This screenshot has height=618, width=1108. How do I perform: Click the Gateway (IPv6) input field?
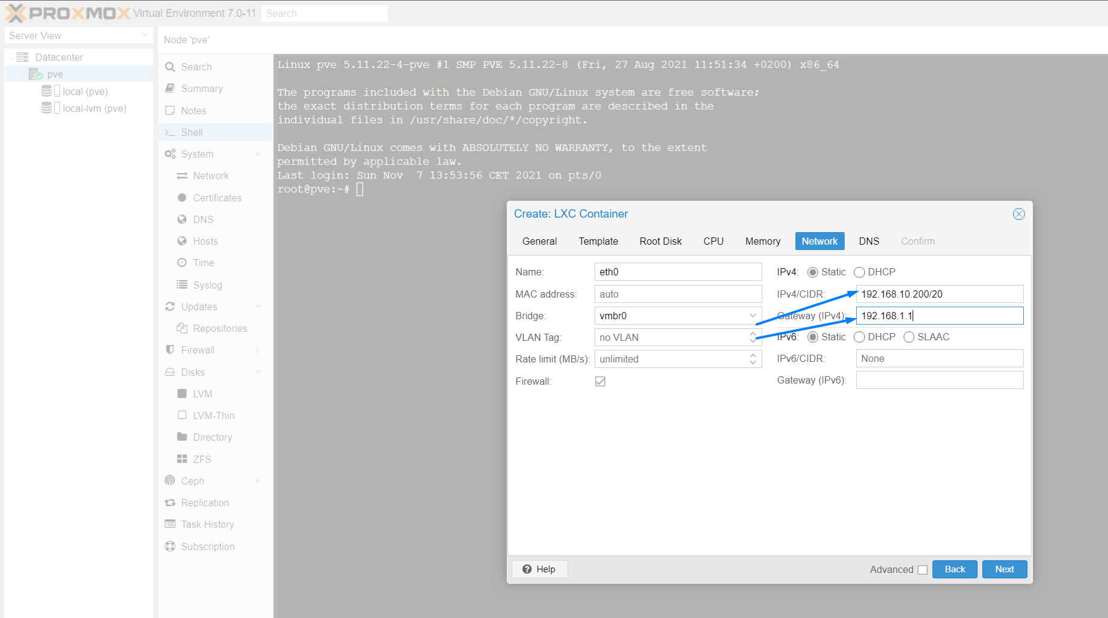939,380
